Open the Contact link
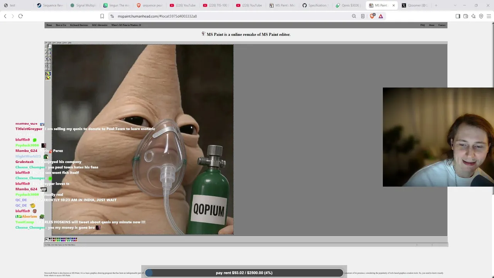 pos(442,25)
